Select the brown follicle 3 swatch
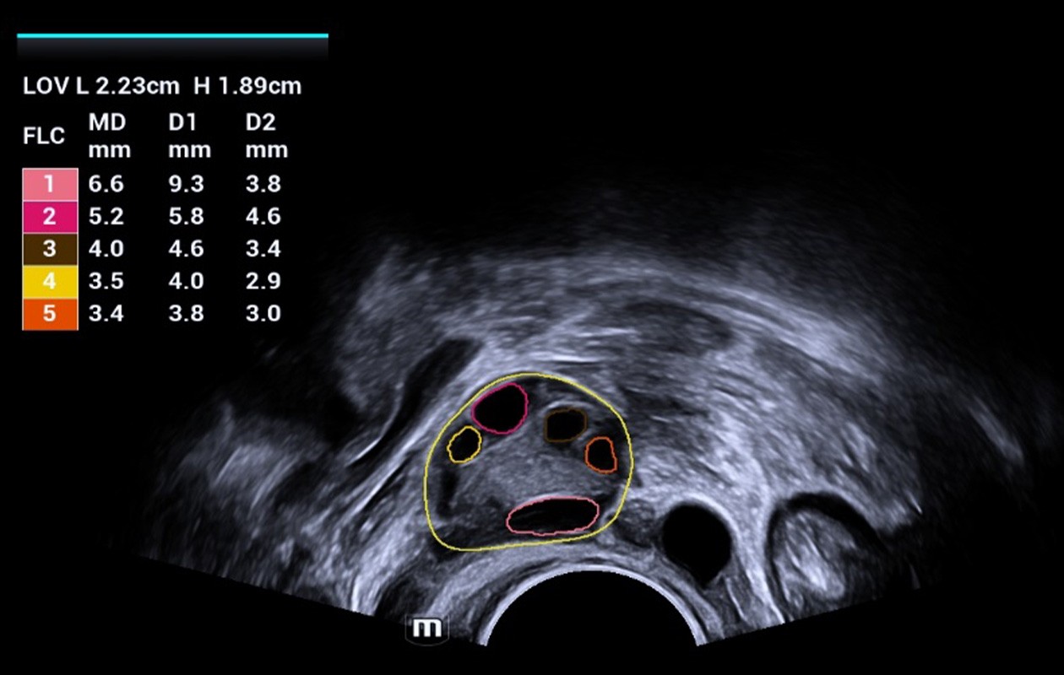Viewport: 1064px width, 675px height. (x=50, y=249)
